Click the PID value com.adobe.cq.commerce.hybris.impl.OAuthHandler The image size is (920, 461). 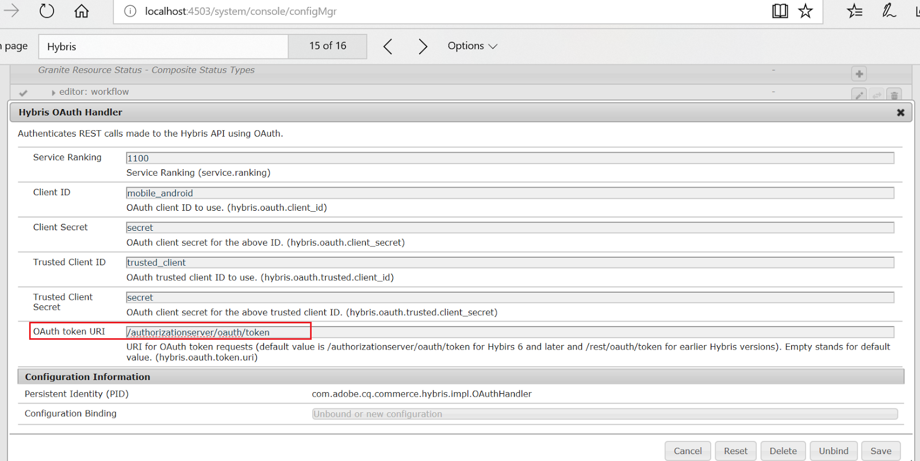tap(421, 394)
